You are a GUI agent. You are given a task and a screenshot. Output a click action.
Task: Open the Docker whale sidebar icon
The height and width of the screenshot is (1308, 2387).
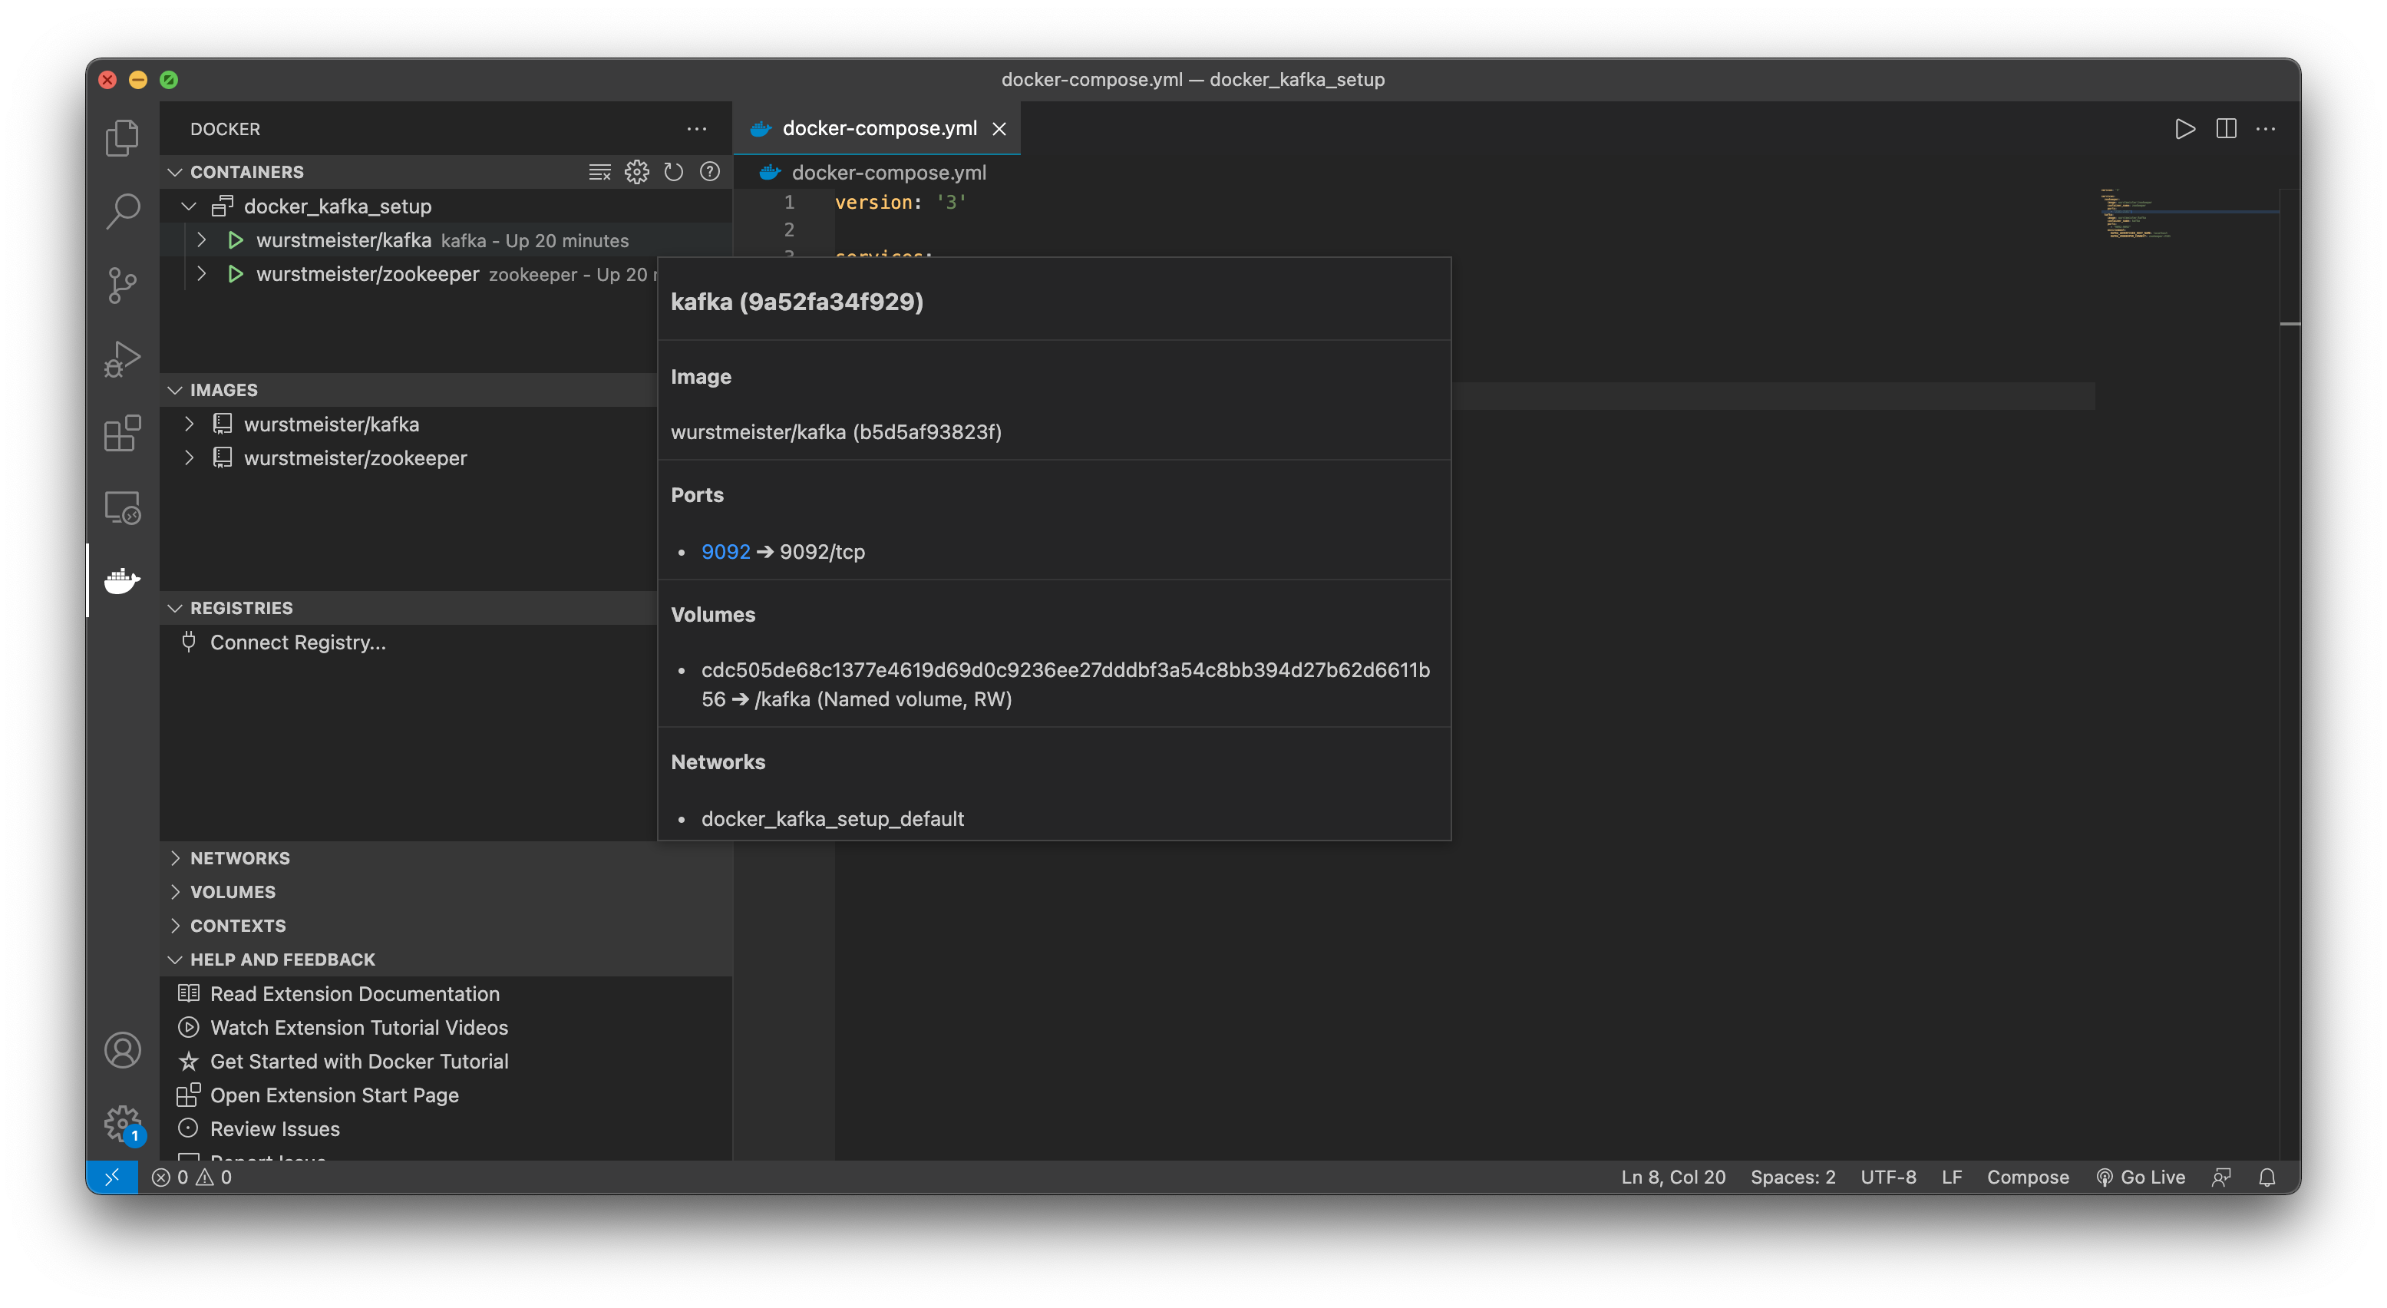[121, 581]
